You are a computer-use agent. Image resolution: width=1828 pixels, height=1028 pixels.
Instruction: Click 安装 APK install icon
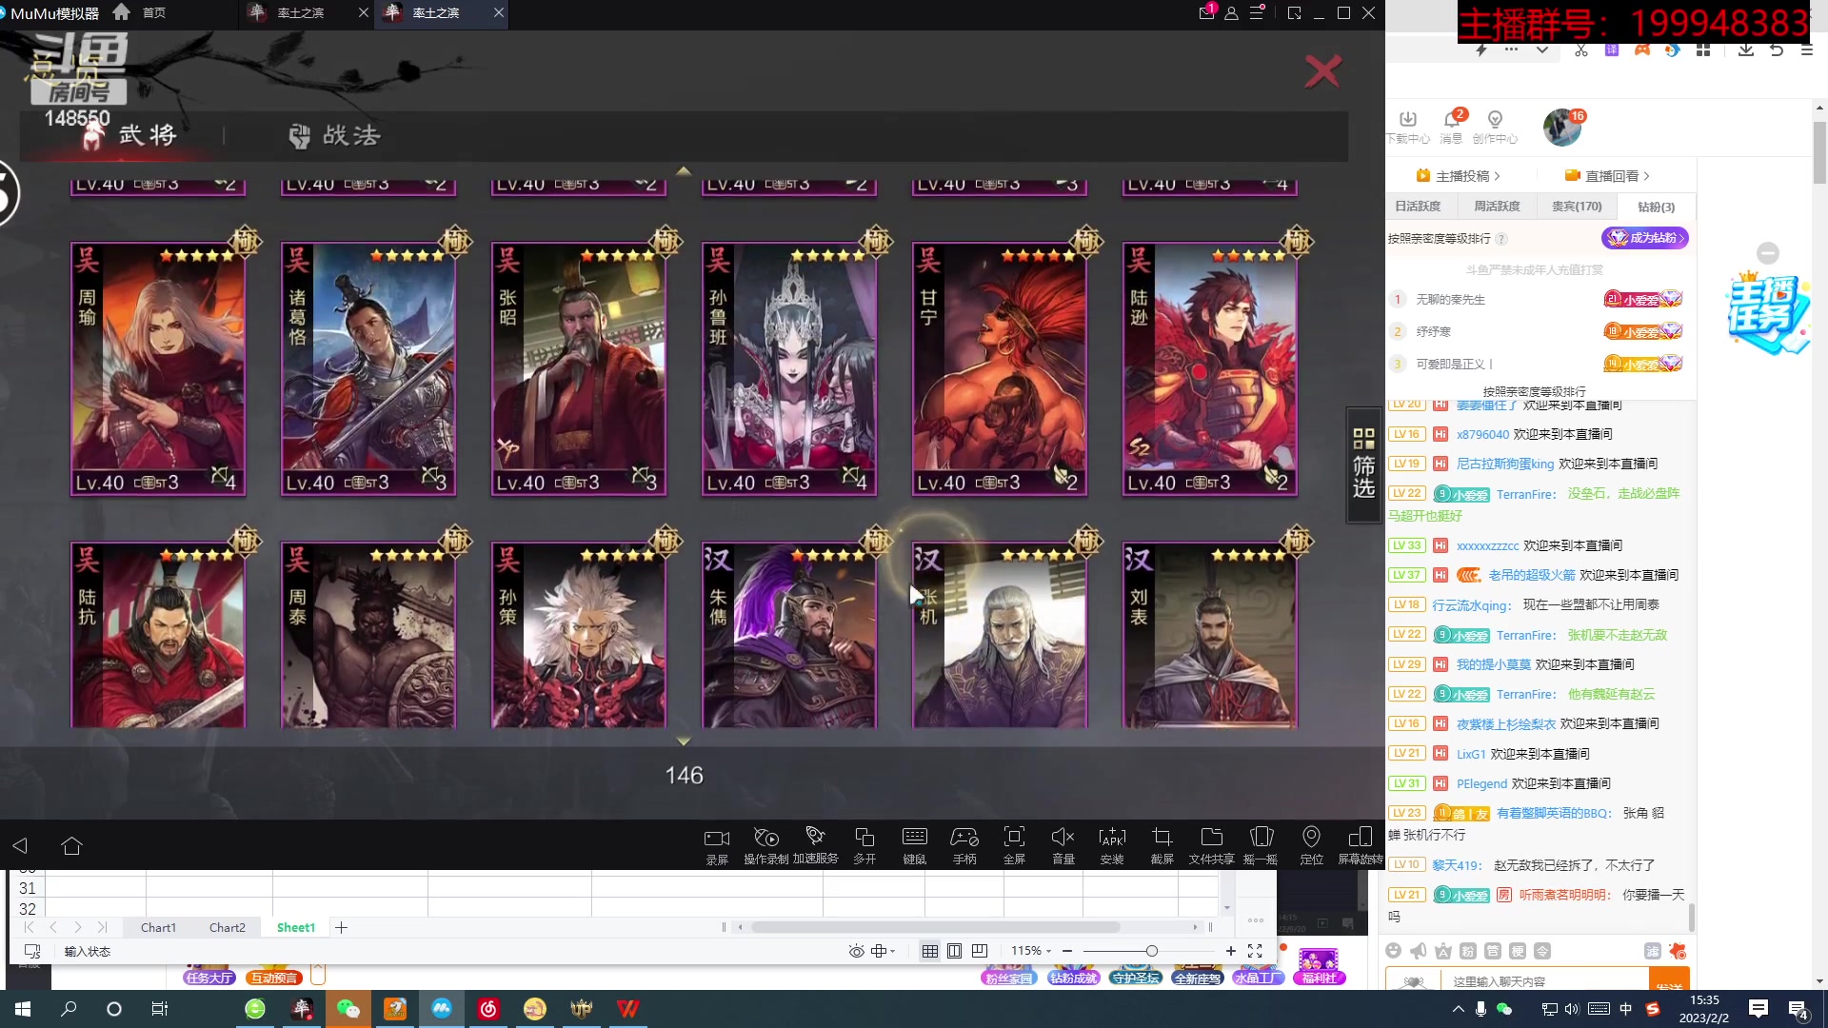(1112, 845)
